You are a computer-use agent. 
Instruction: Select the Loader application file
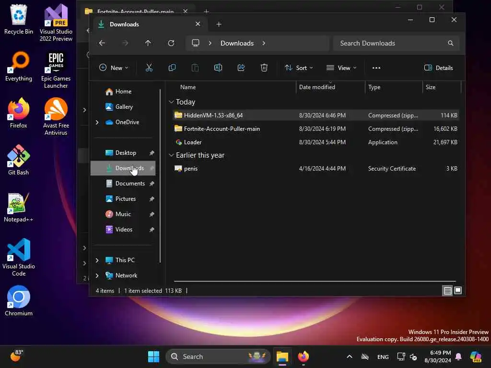316,142
